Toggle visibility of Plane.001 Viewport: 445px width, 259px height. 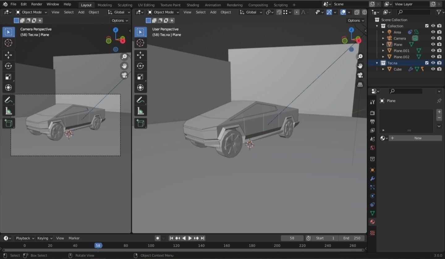pyautogui.click(x=433, y=51)
